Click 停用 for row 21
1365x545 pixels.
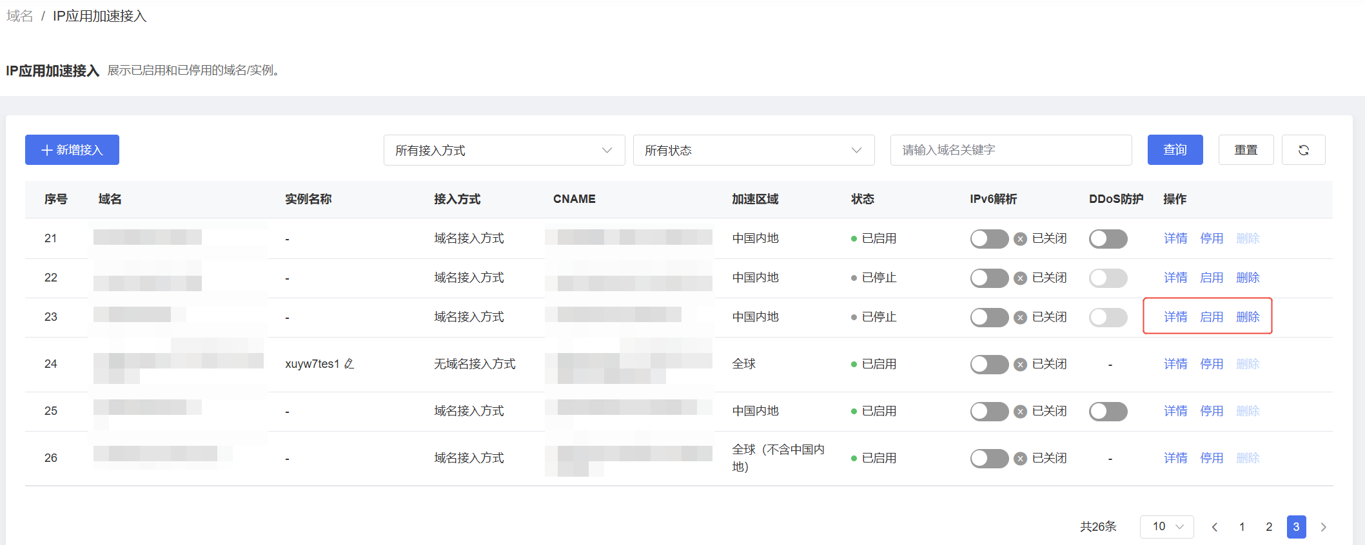coord(1212,239)
